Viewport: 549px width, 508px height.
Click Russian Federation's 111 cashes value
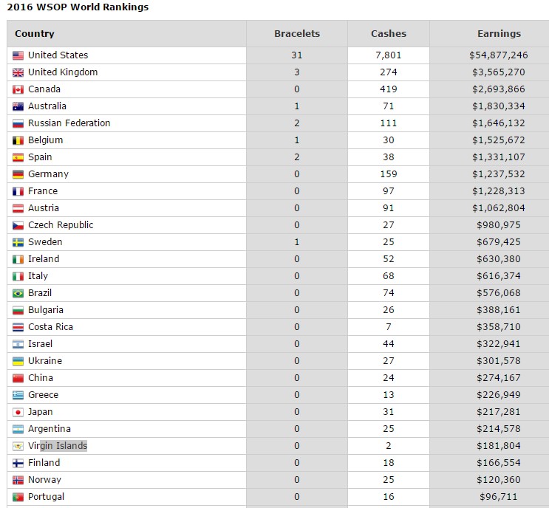[389, 123]
